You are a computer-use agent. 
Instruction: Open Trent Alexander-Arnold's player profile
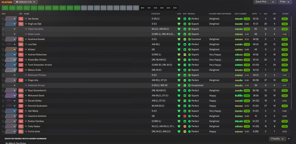pos(40,65)
